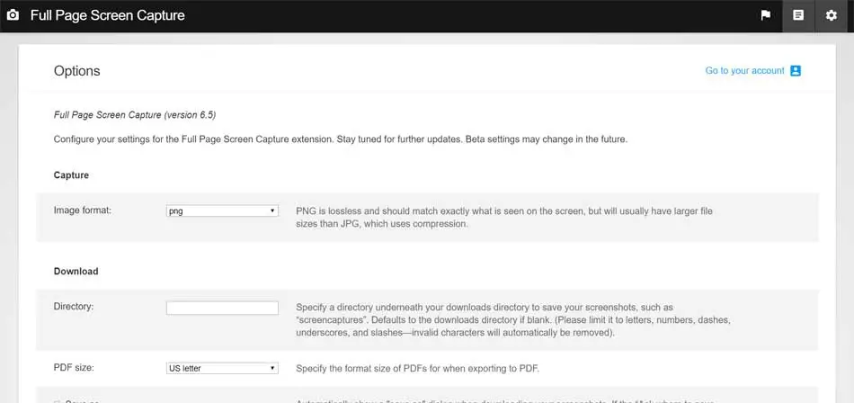Click the PNG lossless description text

pos(503,217)
